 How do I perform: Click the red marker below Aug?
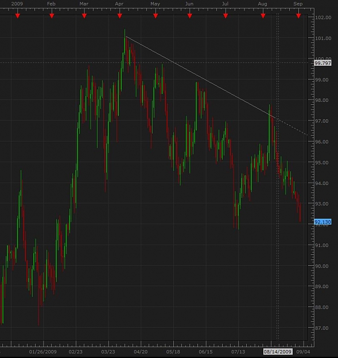[263, 16]
